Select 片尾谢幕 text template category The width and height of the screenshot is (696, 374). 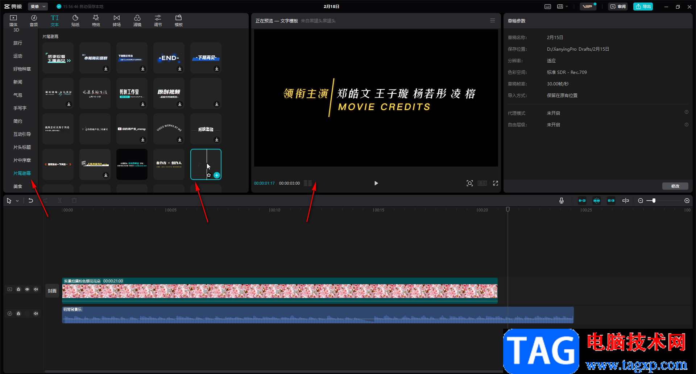(22, 173)
